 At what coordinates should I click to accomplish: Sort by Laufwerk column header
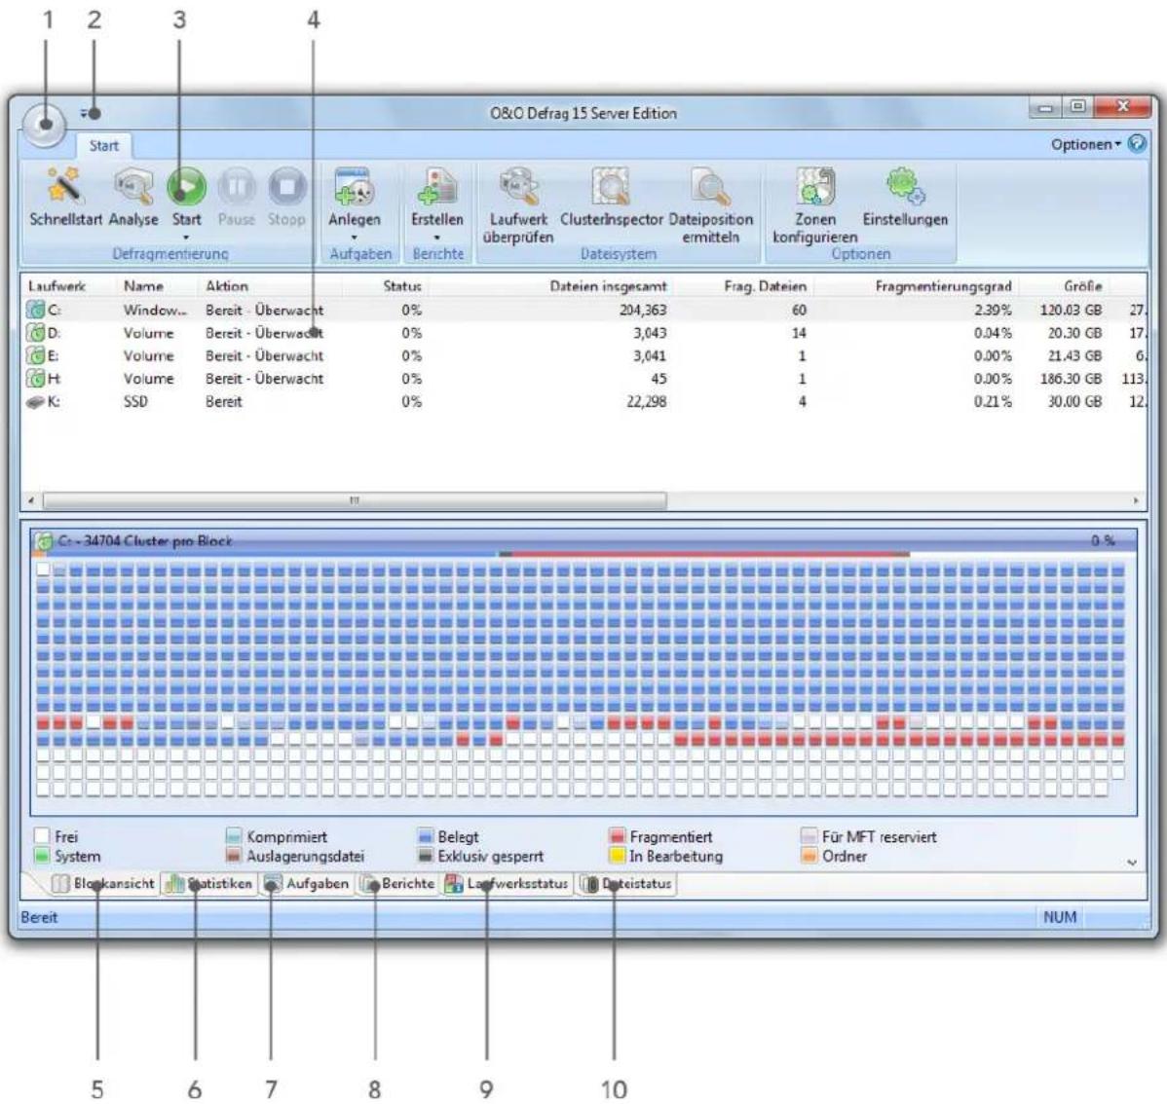click(x=56, y=285)
